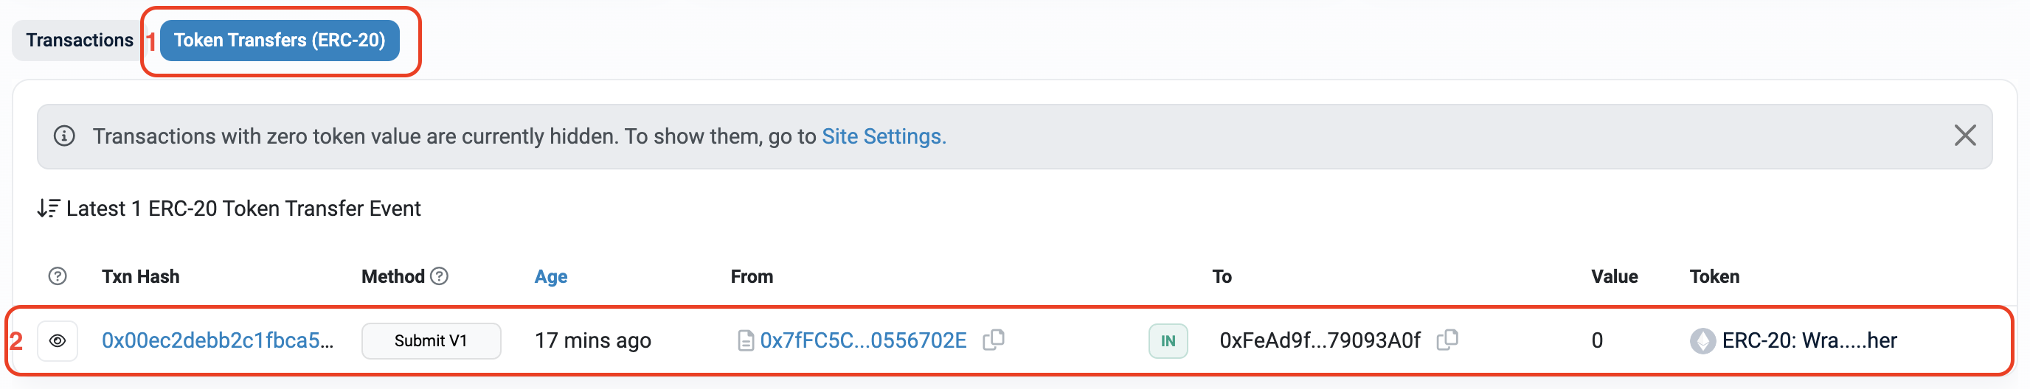Click the eye icon to preview the transaction
The height and width of the screenshot is (389, 2030).
coord(58,341)
